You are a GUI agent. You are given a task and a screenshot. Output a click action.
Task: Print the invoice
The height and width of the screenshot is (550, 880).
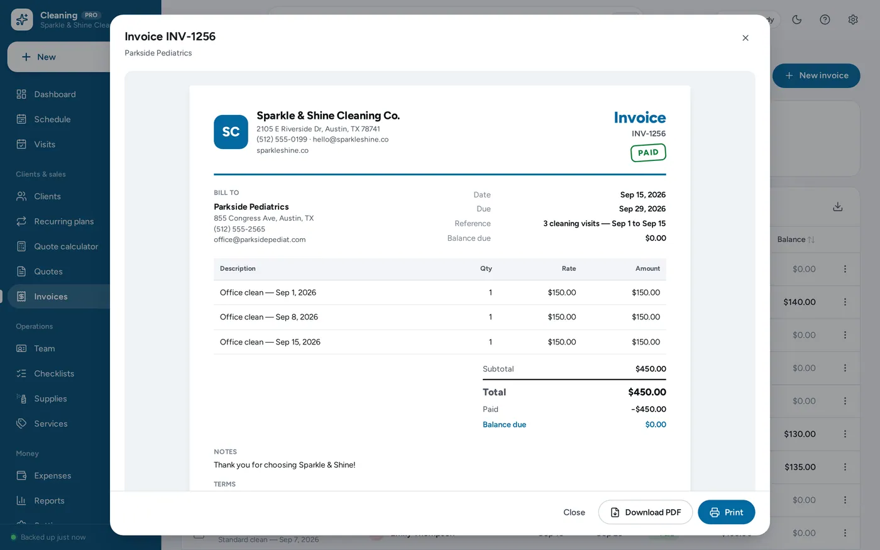pyautogui.click(x=727, y=512)
